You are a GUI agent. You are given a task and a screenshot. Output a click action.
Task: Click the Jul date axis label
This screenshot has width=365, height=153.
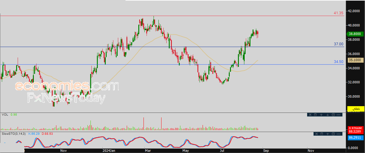click(221, 151)
